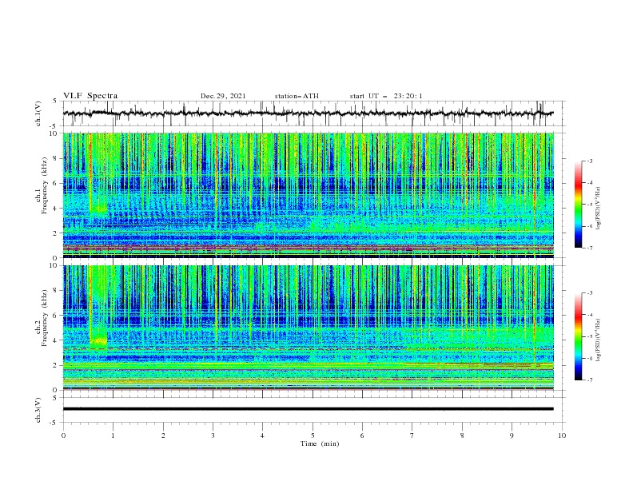
Task: Click the "-3" tick on ch.1 colorbar
Action: [x=589, y=161]
